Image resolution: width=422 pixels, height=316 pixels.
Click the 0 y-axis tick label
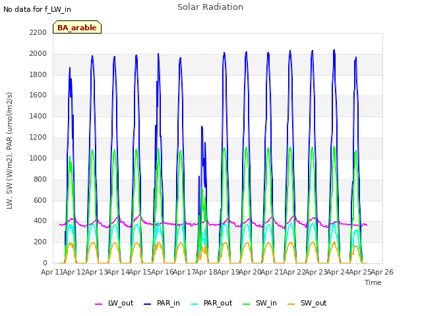(45, 263)
